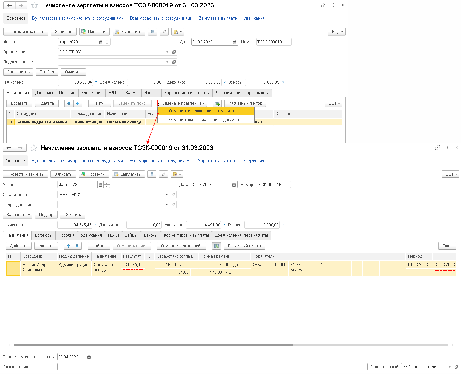Click the help question mark next to Начислено in the lower window

pos(95,225)
